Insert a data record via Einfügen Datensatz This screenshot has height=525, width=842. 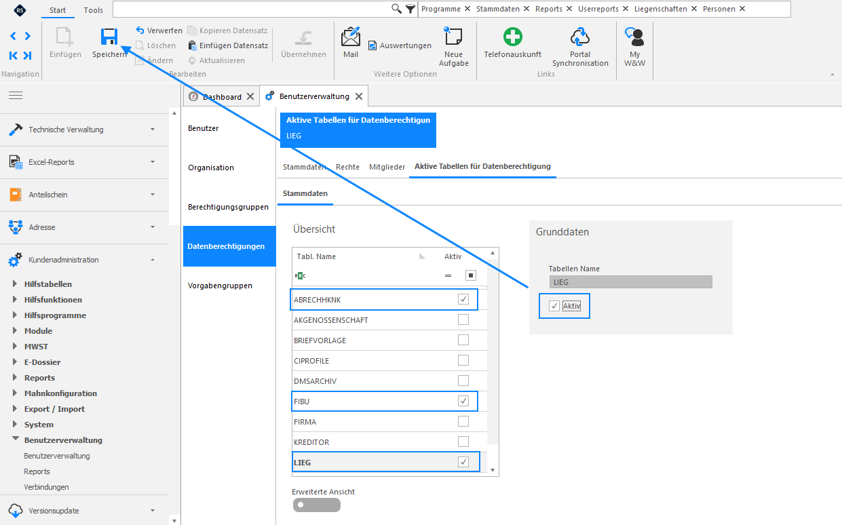pyautogui.click(x=227, y=45)
